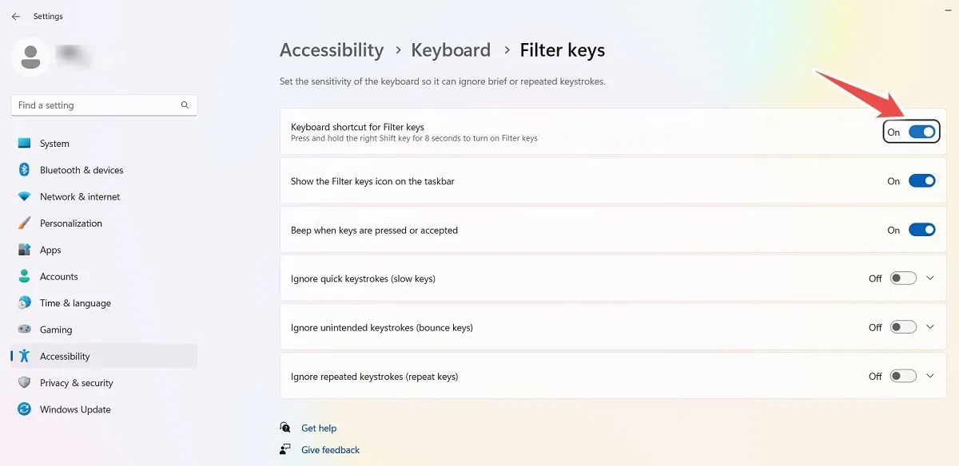959x466 pixels.
Task: Enable the Ignore quick keystrokes switch
Action: 902,278
